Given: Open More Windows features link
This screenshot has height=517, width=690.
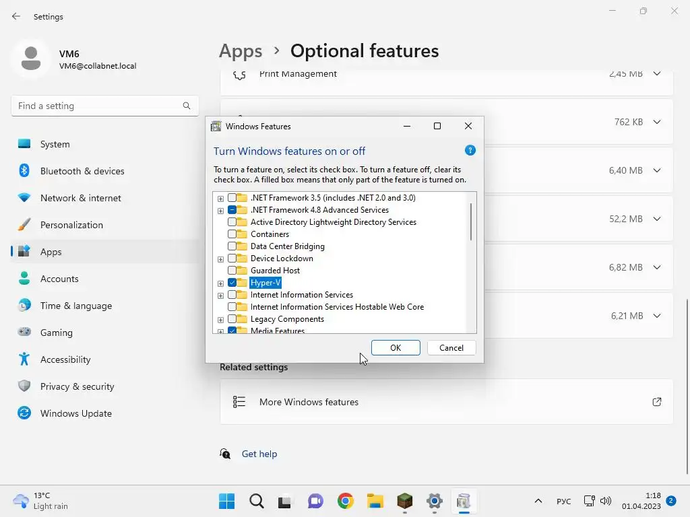Looking at the screenshot, I should coord(446,402).
